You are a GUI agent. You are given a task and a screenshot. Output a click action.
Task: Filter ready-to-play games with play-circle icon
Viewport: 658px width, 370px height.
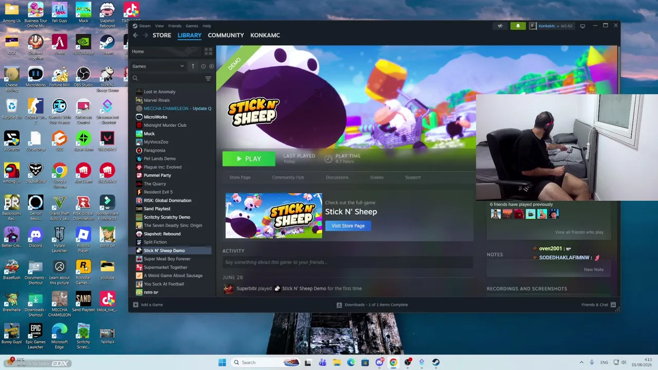(211, 66)
